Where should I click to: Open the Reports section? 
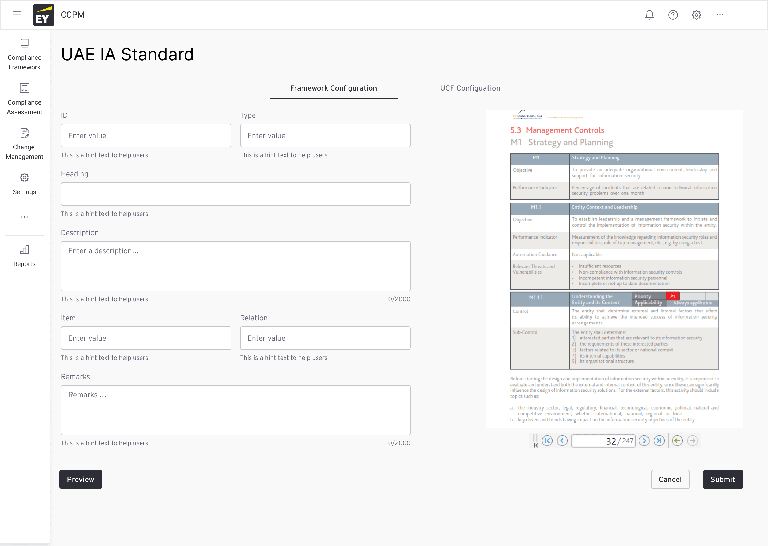coord(24,256)
